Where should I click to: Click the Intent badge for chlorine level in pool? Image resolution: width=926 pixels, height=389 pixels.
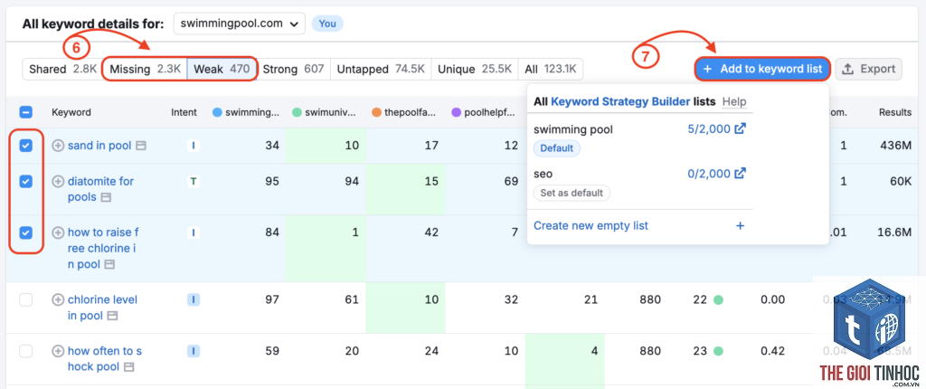coord(194,299)
